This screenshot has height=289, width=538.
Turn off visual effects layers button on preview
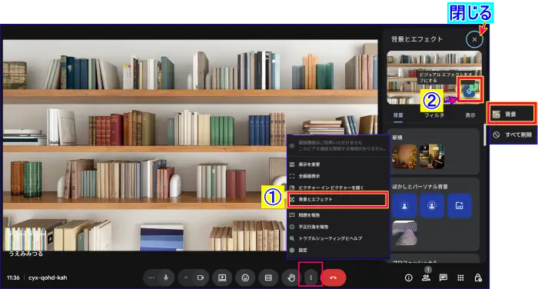(x=469, y=91)
